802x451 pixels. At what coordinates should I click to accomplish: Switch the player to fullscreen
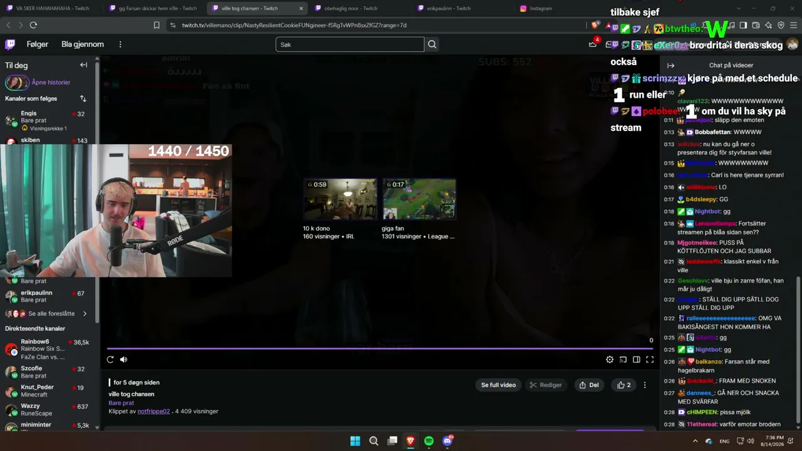[x=650, y=360]
